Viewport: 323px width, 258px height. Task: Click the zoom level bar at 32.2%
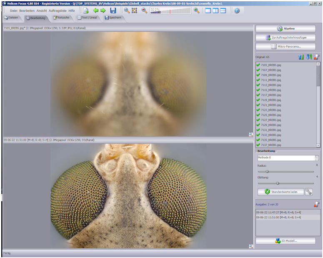pyautogui.click(x=170, y=11)
